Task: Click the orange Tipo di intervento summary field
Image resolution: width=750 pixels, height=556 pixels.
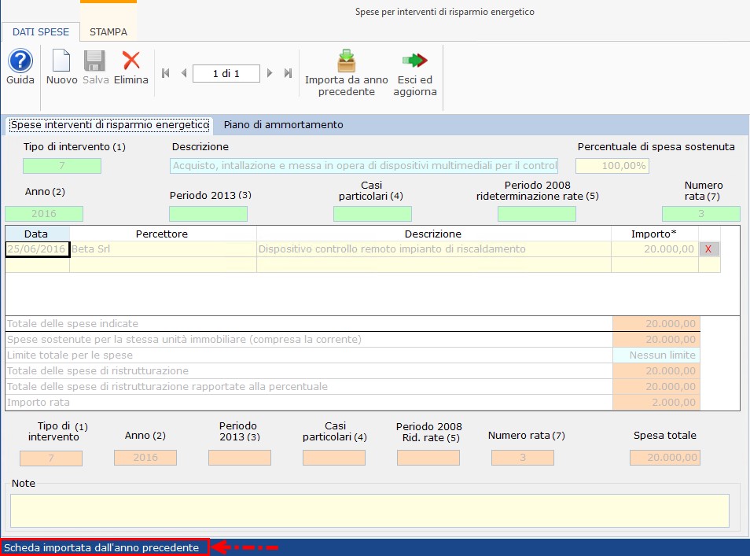Action: [x=51, y=458]
